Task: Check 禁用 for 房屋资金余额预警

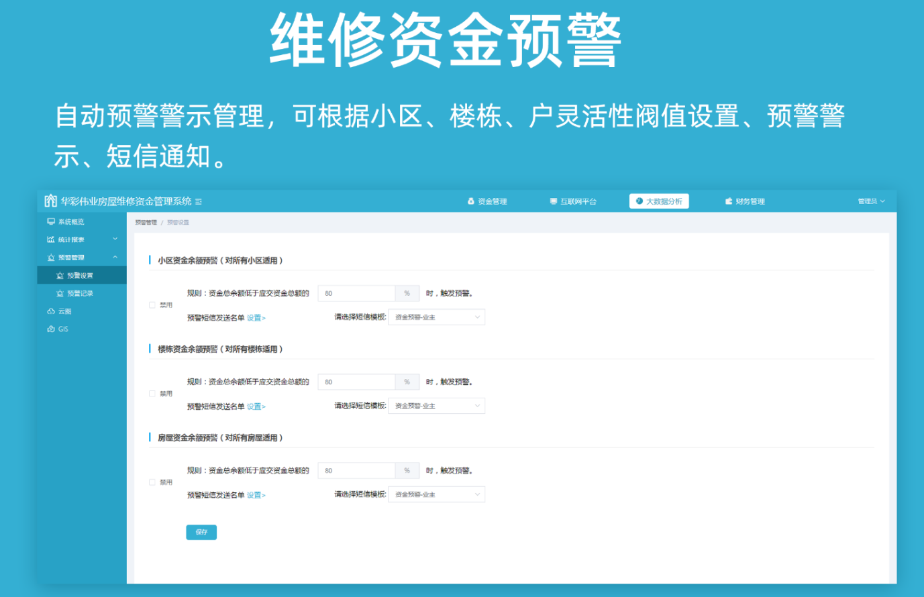Action: coord(152,482)
